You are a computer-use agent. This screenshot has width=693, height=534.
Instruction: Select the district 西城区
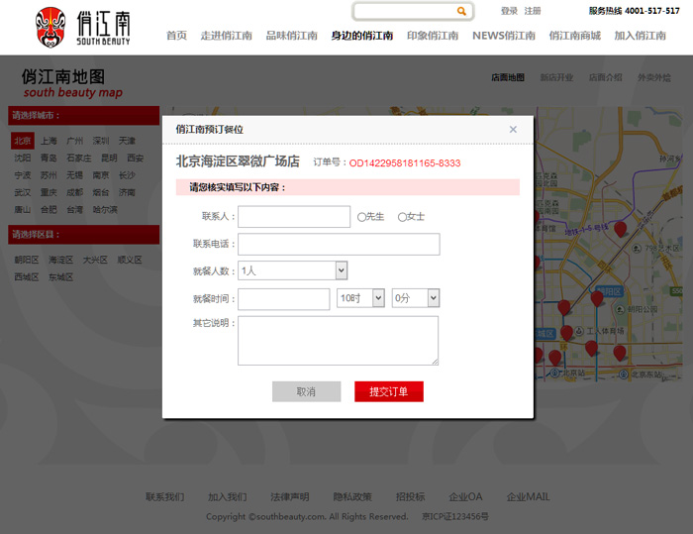[27, 277]
